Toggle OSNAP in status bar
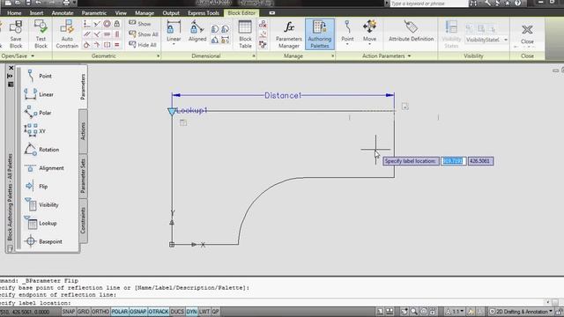This screenshot has height=317, width=564. tap(137, 312)
